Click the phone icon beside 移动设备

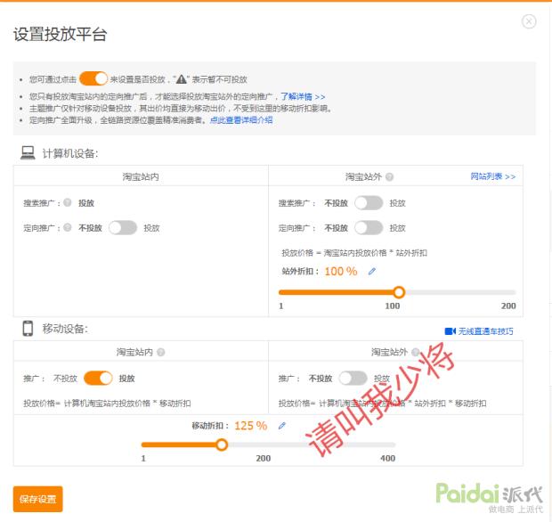tap(28, 329)
